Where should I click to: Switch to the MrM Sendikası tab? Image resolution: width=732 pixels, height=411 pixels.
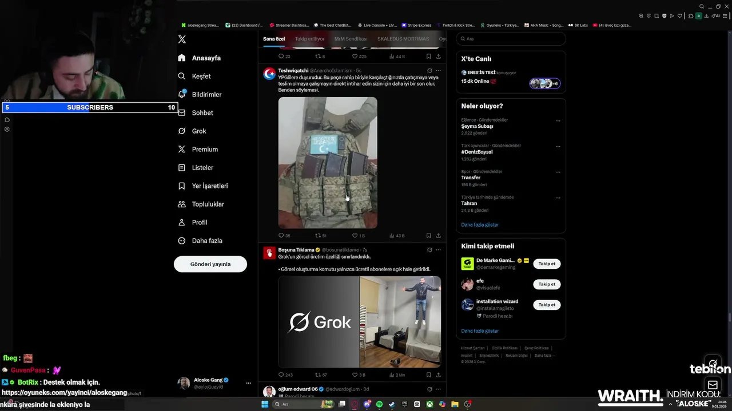click(x=351, y=39)
